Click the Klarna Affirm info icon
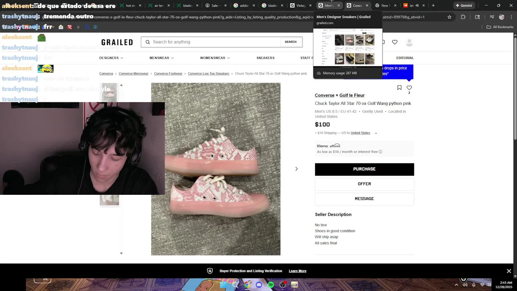The width and height of the screenshot is (517, 291). (x=380, y=152)
